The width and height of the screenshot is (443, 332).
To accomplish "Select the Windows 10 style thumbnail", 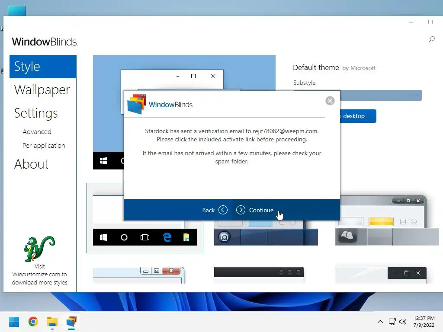I will click(144, 218).
